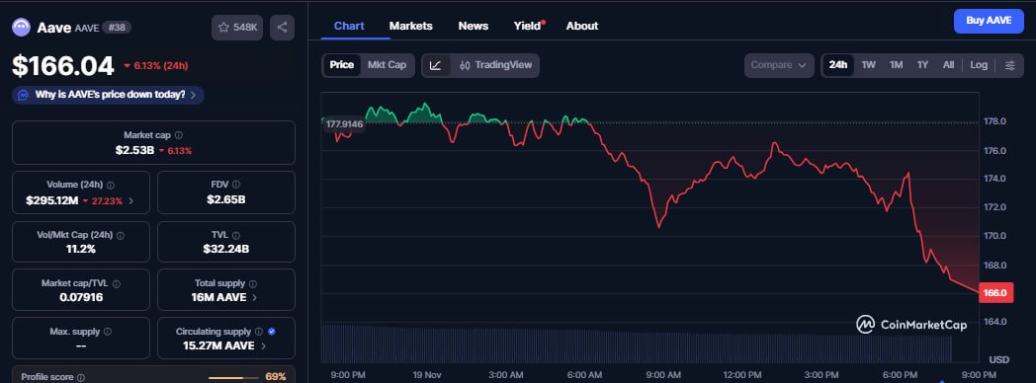Expand Total supply 16M AAVE chevron
Image resolution: width=1036 pixels, height=383 pixels.
click(x=254, y=298)
